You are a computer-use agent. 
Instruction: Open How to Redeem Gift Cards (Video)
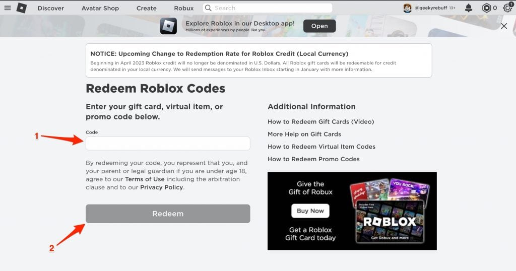tap(321, 122)
